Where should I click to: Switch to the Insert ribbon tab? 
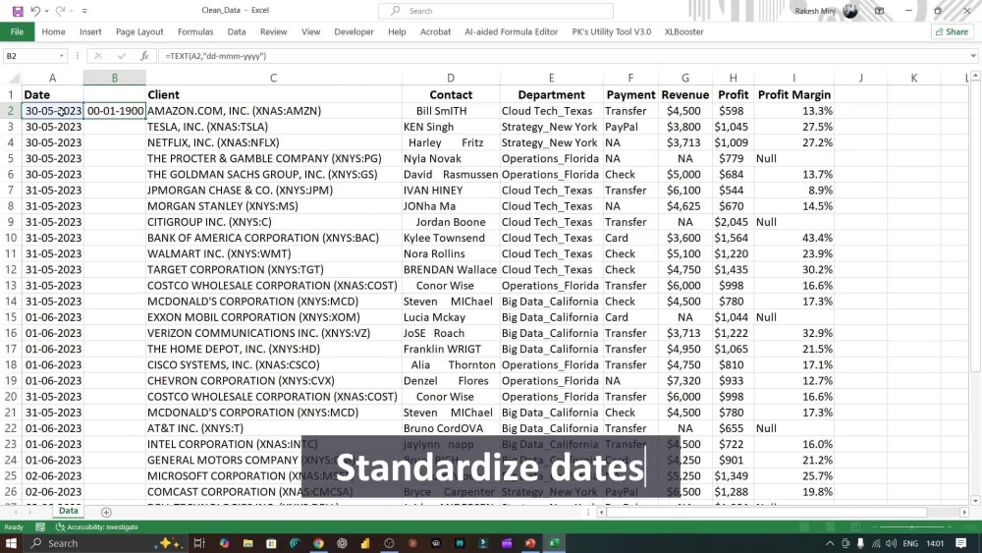click(90, 31)
